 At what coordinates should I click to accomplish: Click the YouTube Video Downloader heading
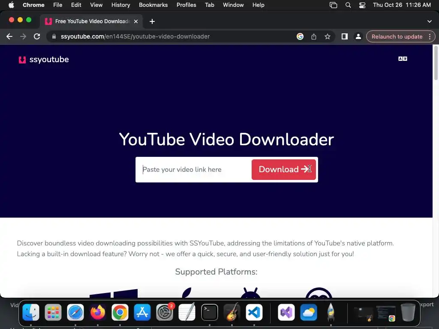pos(226,139)
